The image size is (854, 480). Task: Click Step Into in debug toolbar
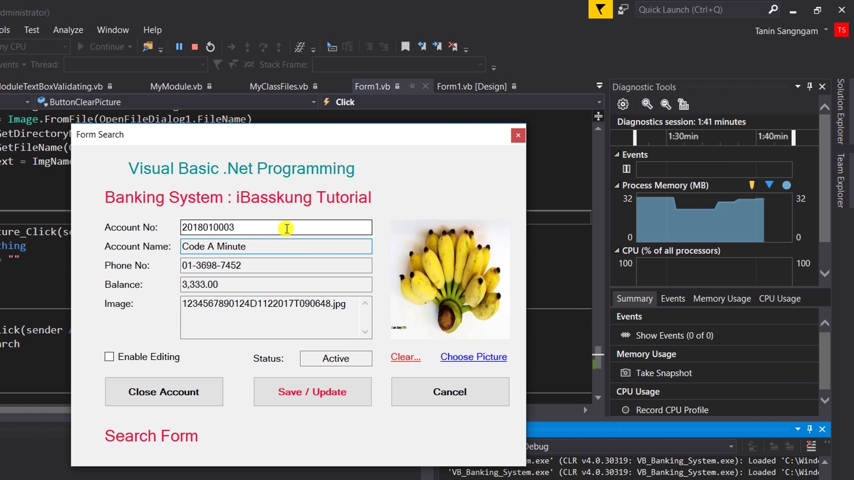(x=248, y=47)
